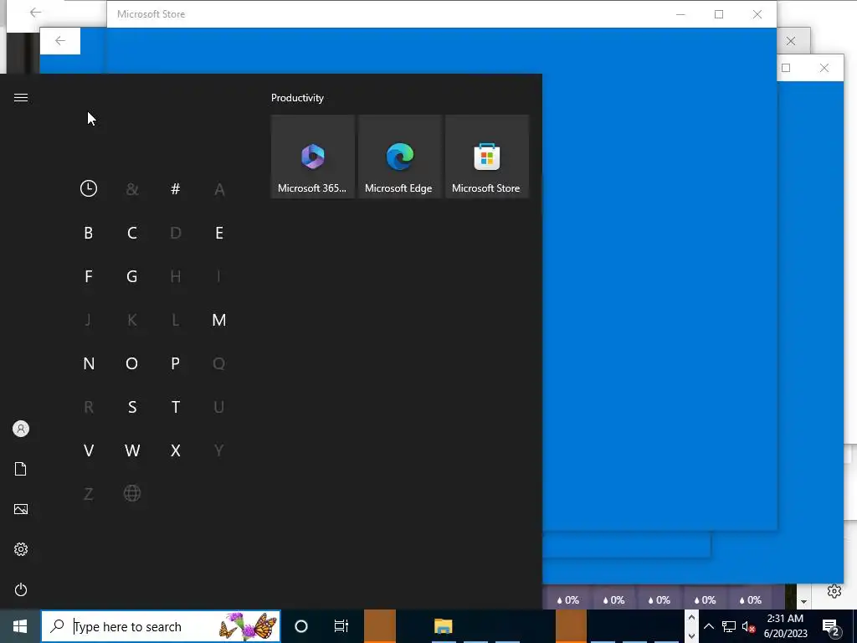Go back in the Microsoft Store title bar
857x643 pixels.
click(35, 13)
